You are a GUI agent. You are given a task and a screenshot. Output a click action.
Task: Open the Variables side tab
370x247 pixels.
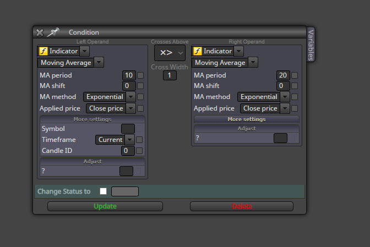[x=311, y=45]
